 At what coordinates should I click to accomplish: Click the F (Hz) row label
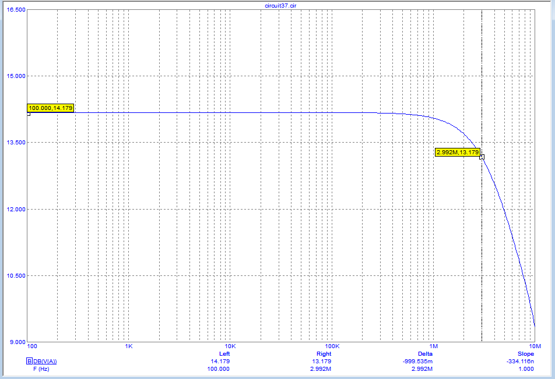(x=41, y=369)
